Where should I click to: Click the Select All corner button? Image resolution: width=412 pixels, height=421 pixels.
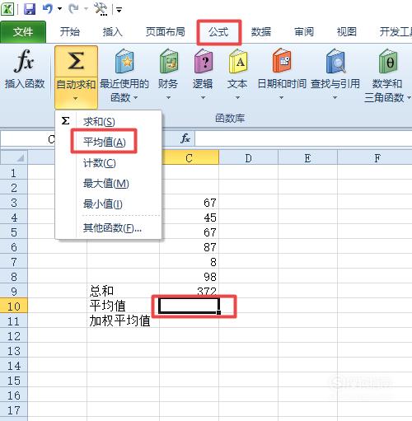(x=14, y=157)
